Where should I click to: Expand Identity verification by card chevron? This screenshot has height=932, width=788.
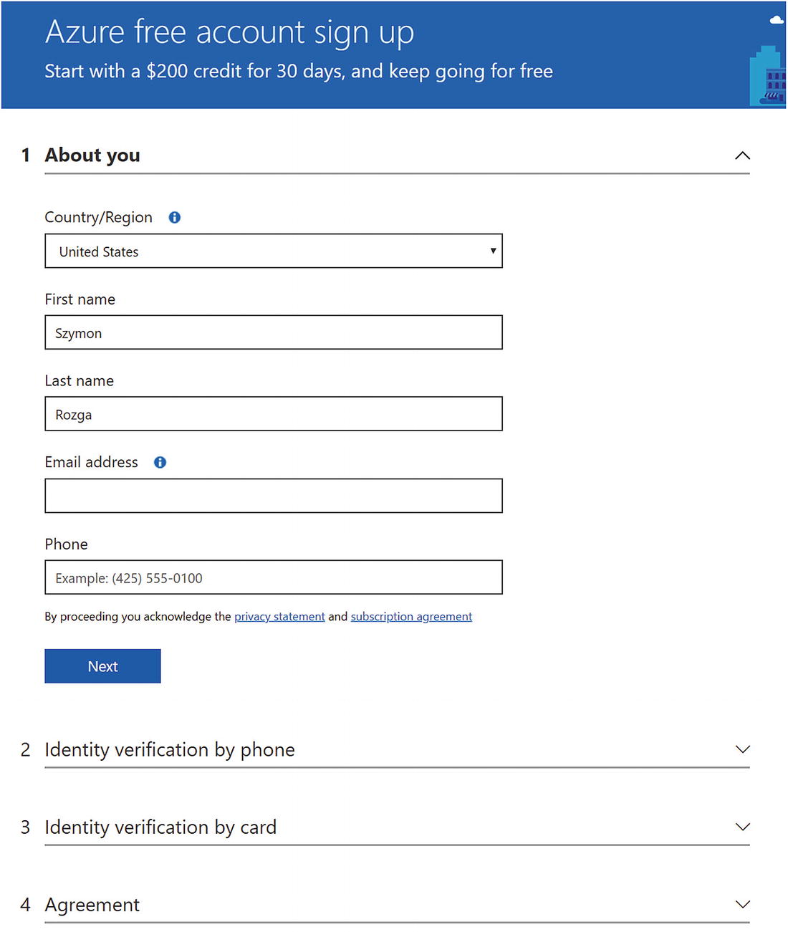point(742,827)
